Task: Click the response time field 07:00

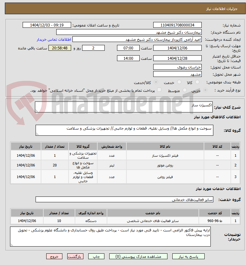Action: (128, 48)
